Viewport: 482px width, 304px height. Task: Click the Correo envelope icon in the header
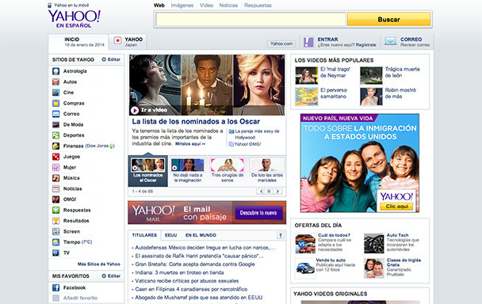[x=390, y=41]
